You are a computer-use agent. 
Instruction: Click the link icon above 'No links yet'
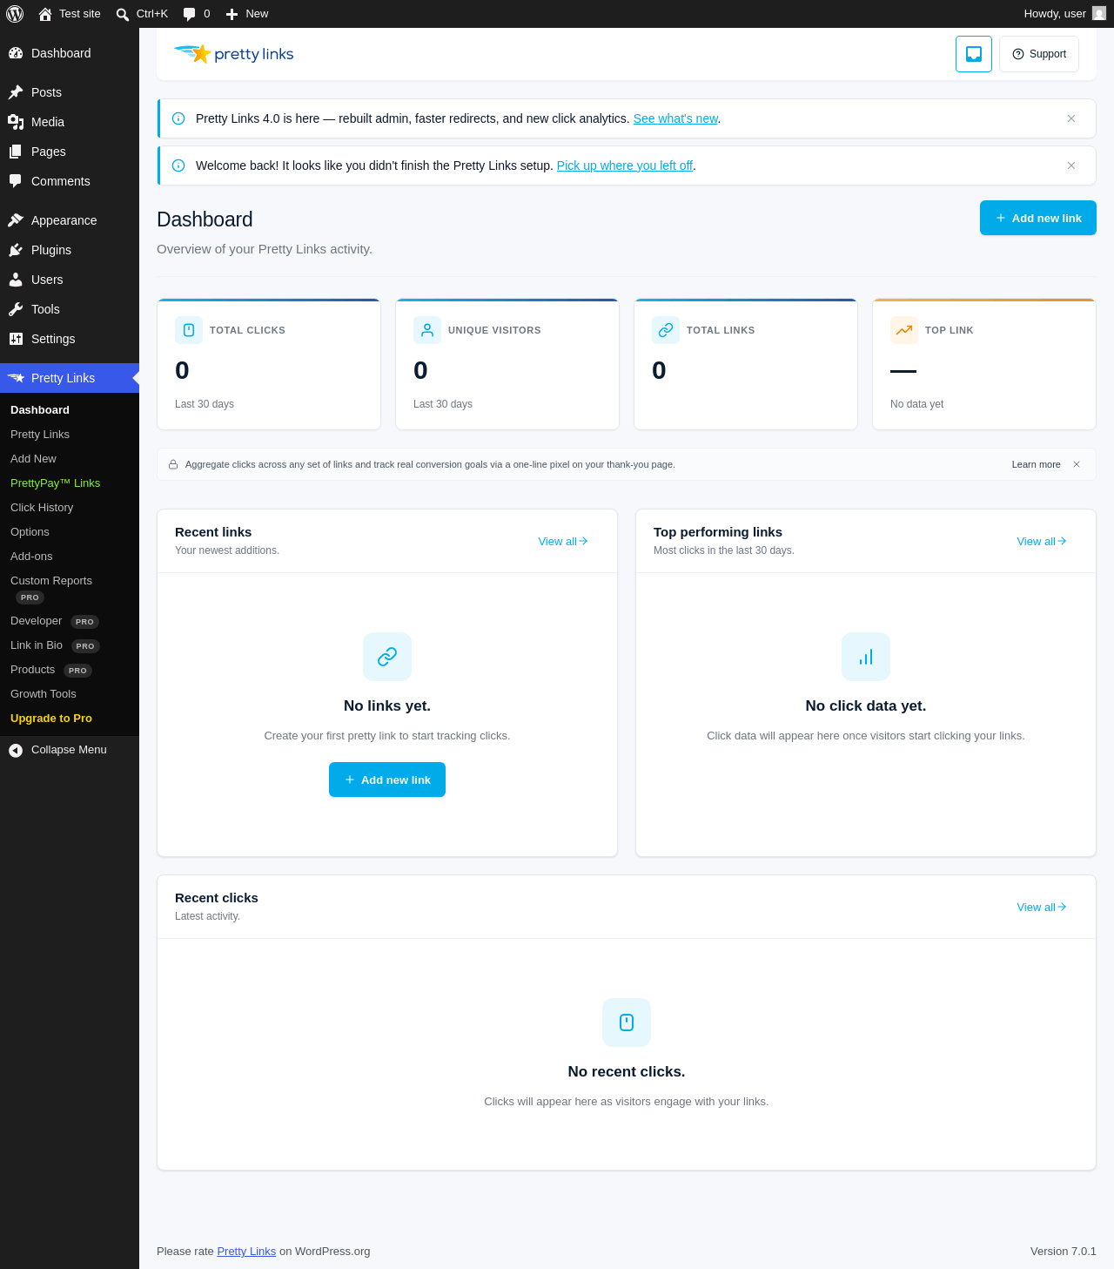click(x=387, y=657)
